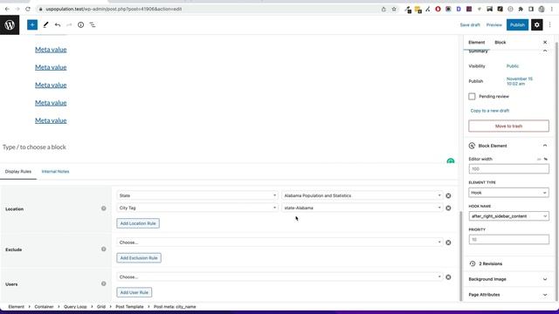
Task: Show help for Users rules
Action: 103,283
